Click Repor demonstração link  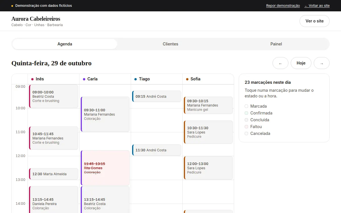click(283, 6)
